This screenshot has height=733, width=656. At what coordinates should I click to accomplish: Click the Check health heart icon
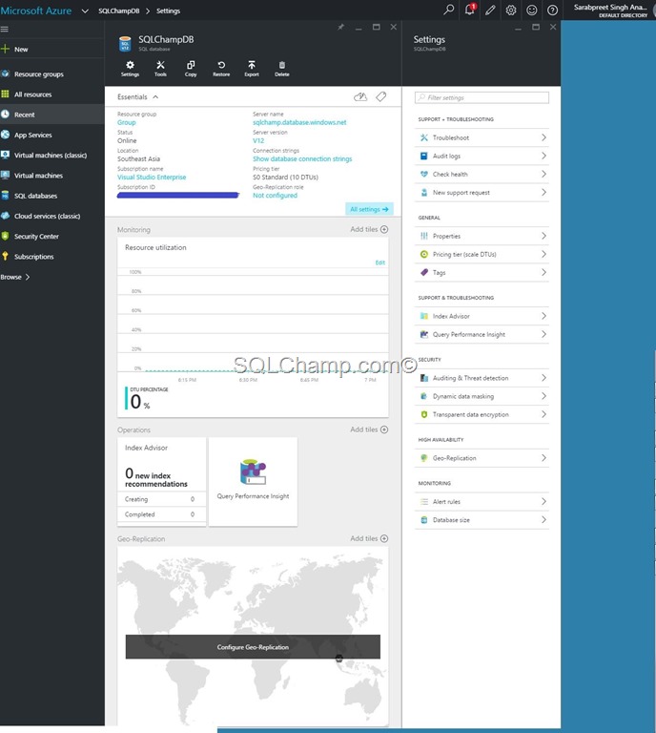pyautogui.click(x=424, y=174)
